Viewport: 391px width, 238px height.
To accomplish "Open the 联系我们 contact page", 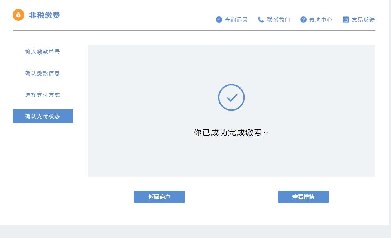I will click(x=278, y=19).
